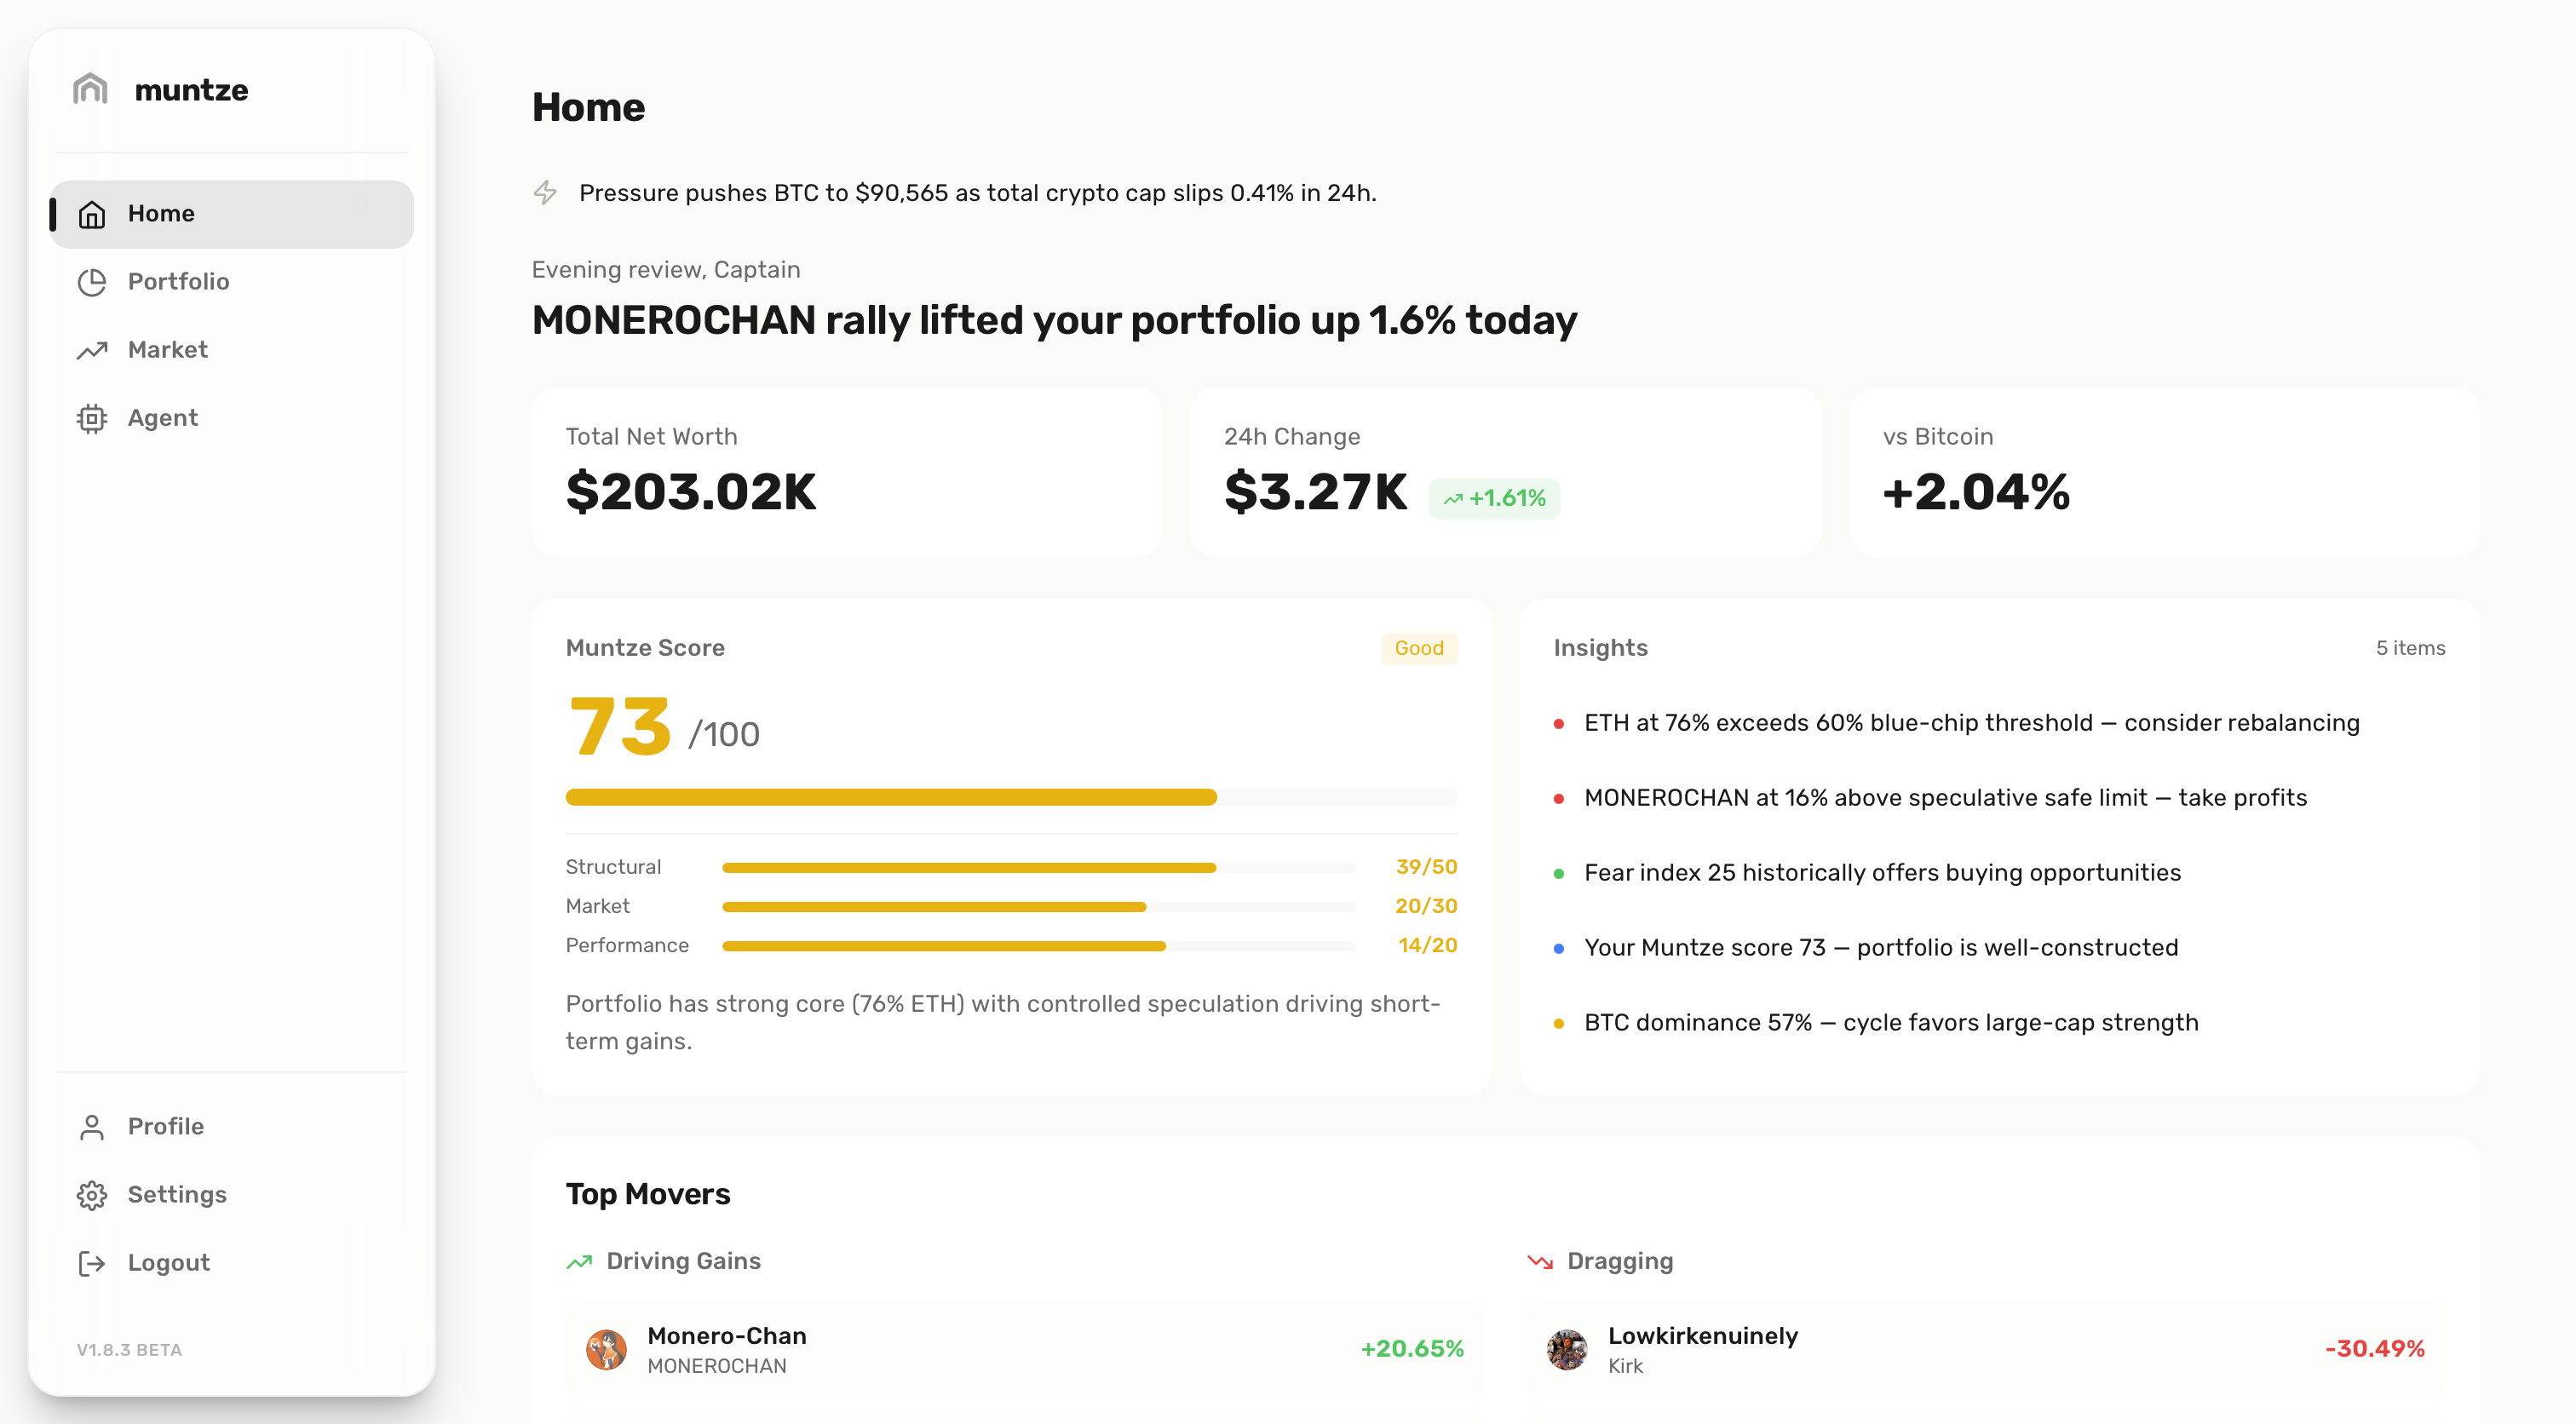Click the muntze logo icon
This screenshot has width=2576, height=1424.
point(90,89)
